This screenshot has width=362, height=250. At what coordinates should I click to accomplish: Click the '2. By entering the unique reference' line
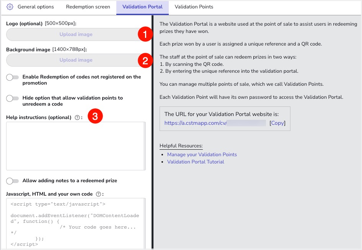point(229,71)
